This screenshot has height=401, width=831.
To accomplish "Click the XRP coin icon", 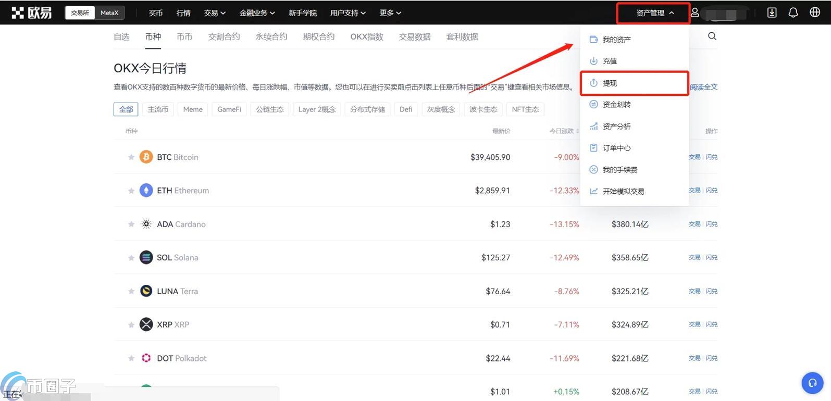I will [x=146, y=324].
